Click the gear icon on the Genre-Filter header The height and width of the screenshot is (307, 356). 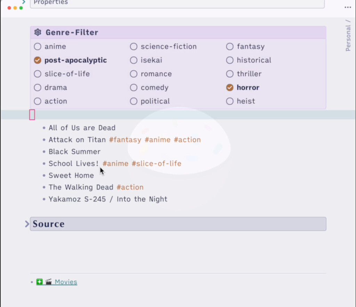point(38,32)
